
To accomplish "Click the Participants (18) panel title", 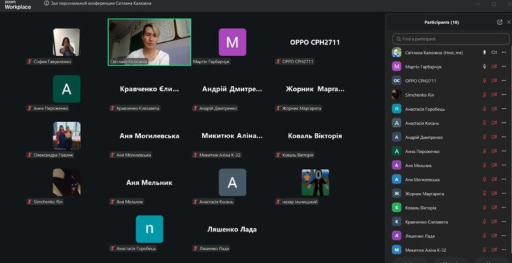I will 441,23.
